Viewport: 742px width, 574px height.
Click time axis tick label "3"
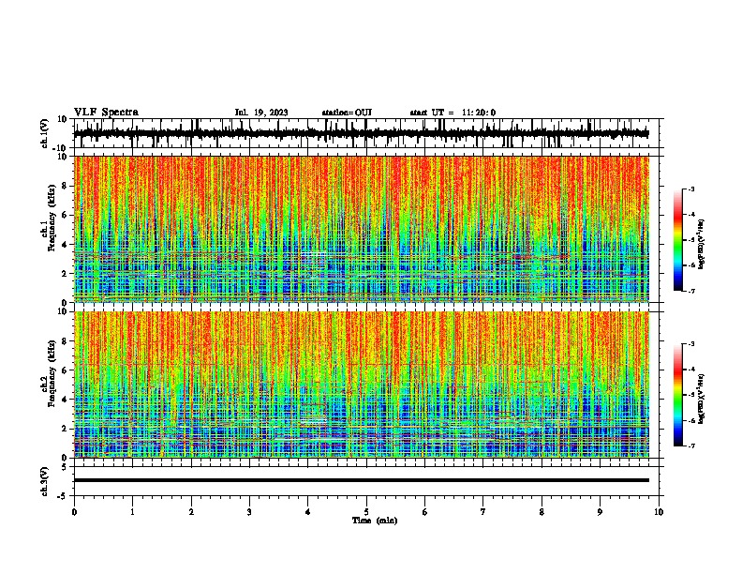click(x=249, y=512)
